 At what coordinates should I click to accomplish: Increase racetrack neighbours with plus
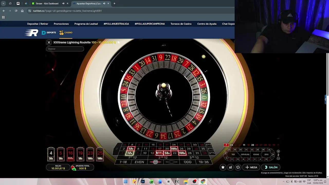(278, 151)
